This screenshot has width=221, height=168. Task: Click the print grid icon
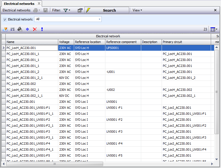(20, 29)
